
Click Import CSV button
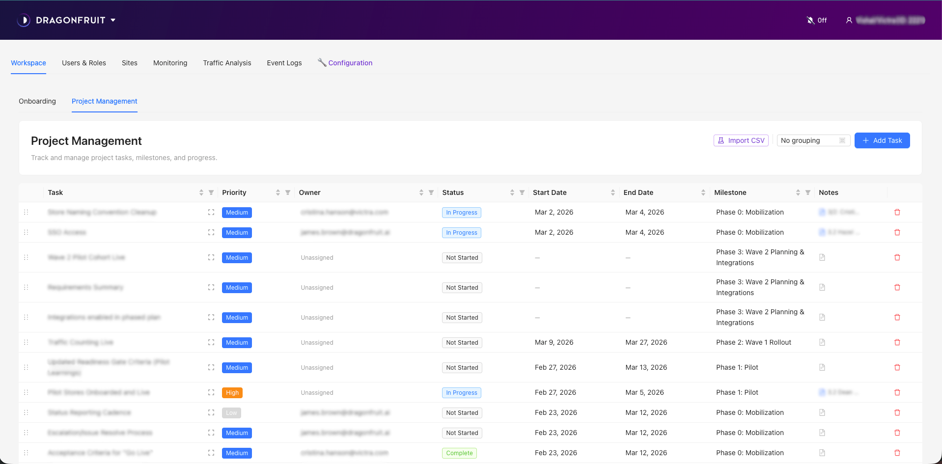(x=741, y=140)
